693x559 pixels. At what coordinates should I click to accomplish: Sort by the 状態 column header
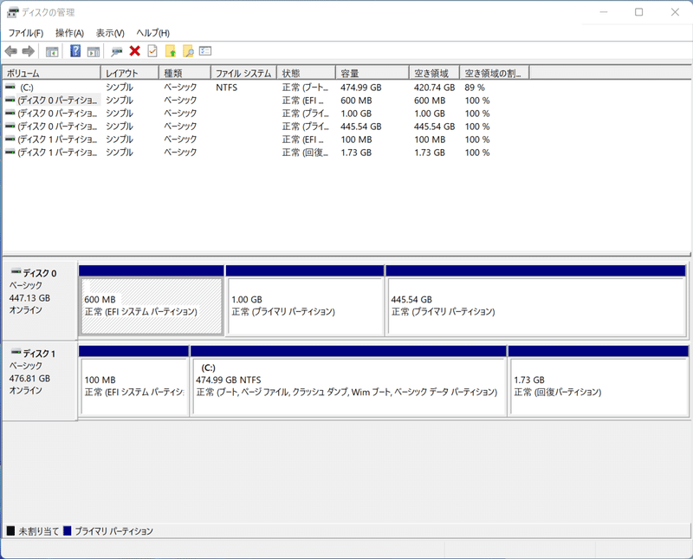tap(307, 73)
